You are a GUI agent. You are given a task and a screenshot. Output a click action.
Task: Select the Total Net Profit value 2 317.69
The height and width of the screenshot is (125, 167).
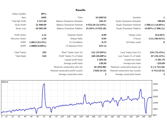(x=42, y=21)
